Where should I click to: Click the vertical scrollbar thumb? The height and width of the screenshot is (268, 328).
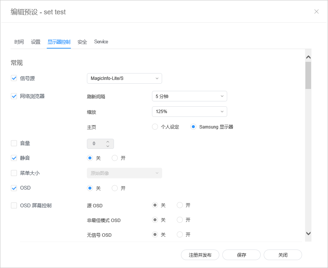point(308,75)
